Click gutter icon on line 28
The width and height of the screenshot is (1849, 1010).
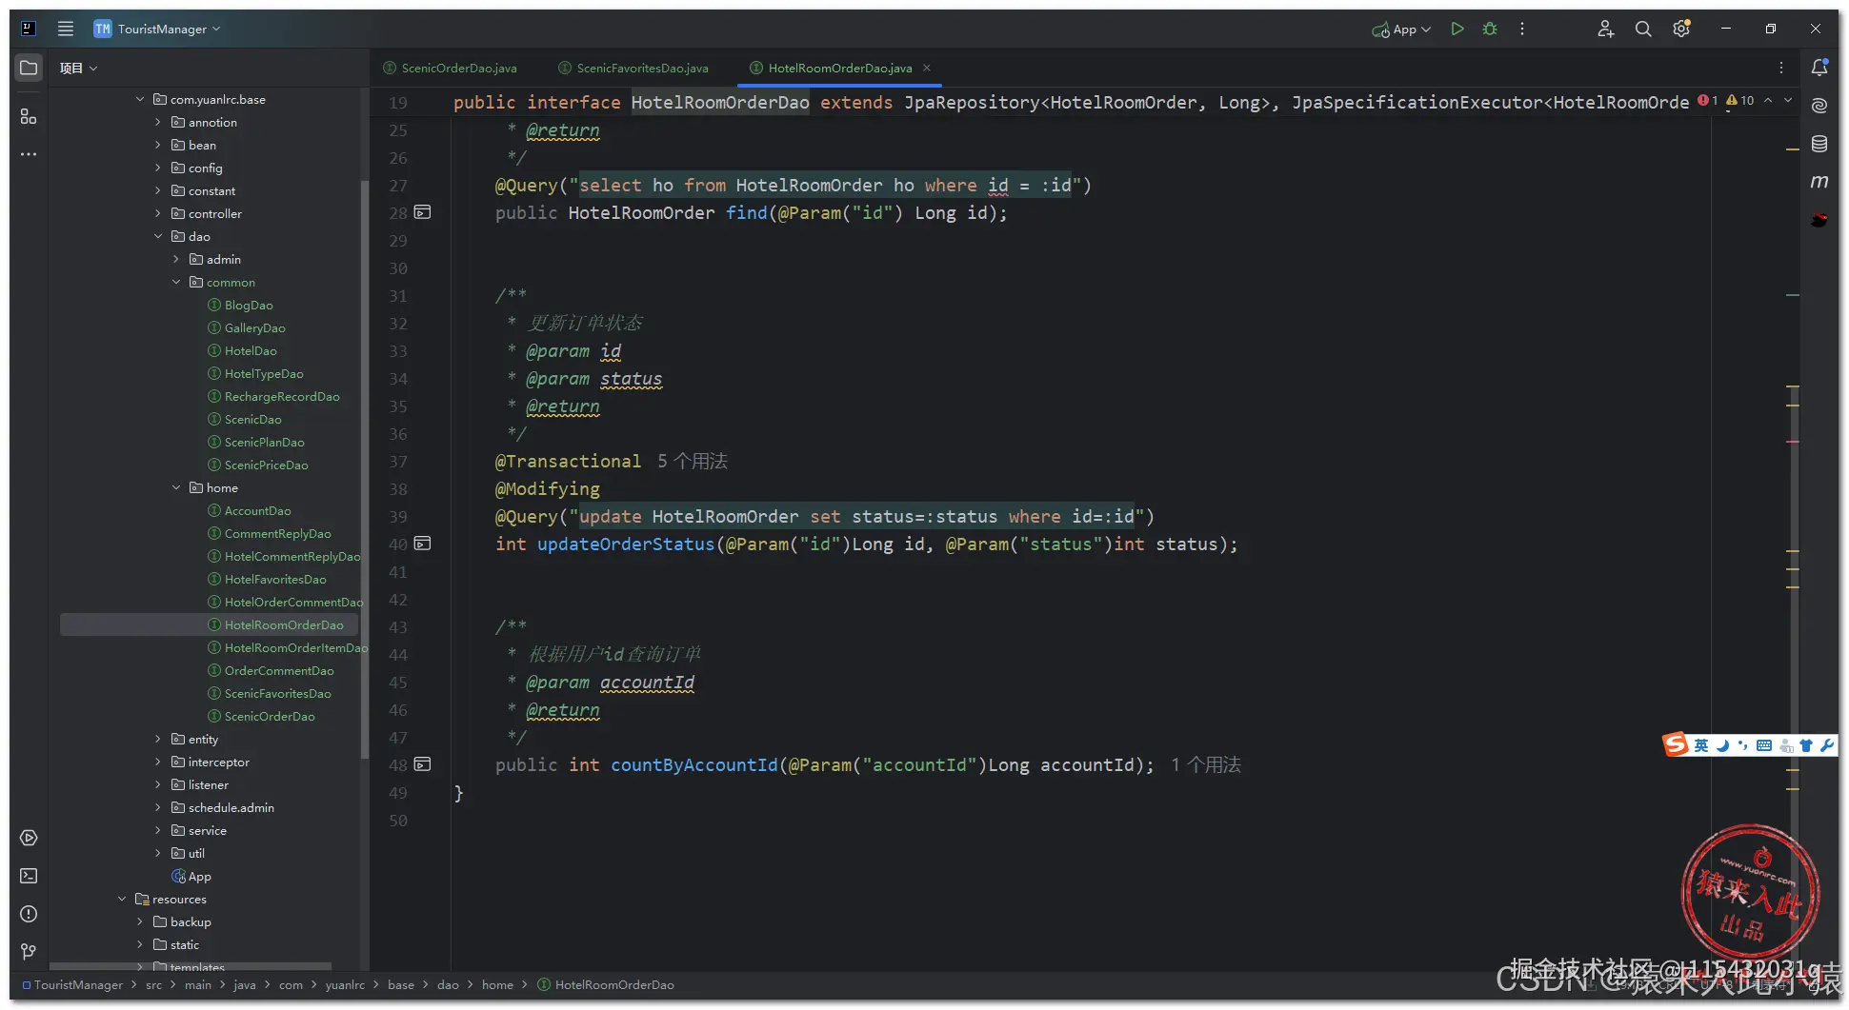pos(422,212)
